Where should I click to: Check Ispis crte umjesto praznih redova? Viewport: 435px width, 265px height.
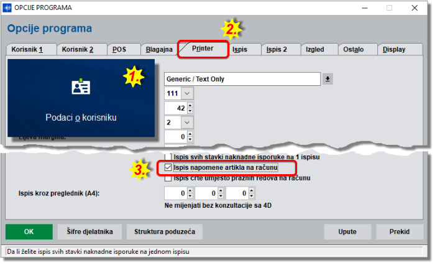[x=168, y=179]
